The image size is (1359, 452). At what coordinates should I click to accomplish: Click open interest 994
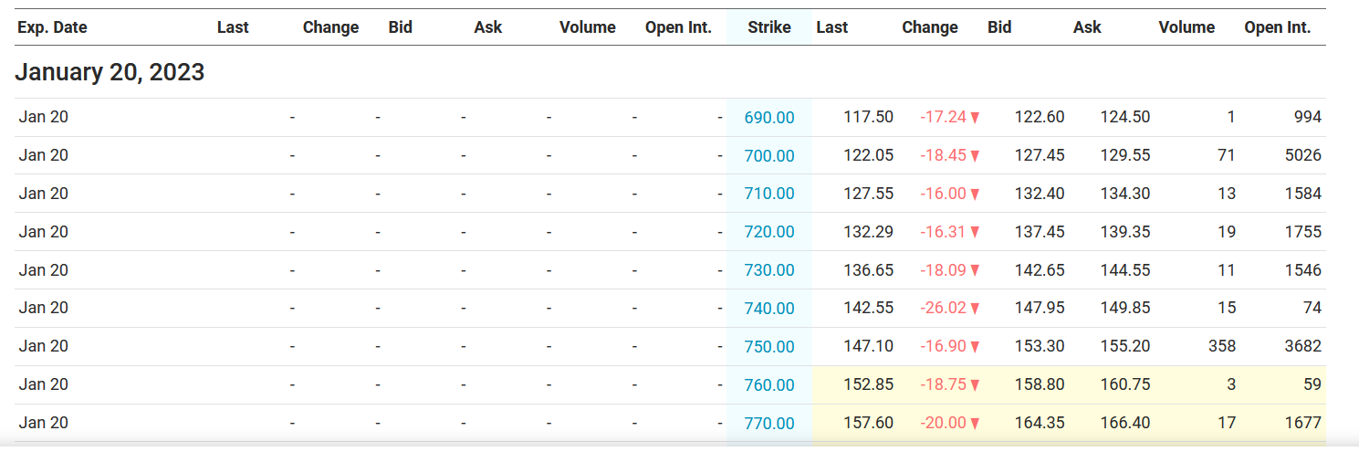coord(1307,117)
